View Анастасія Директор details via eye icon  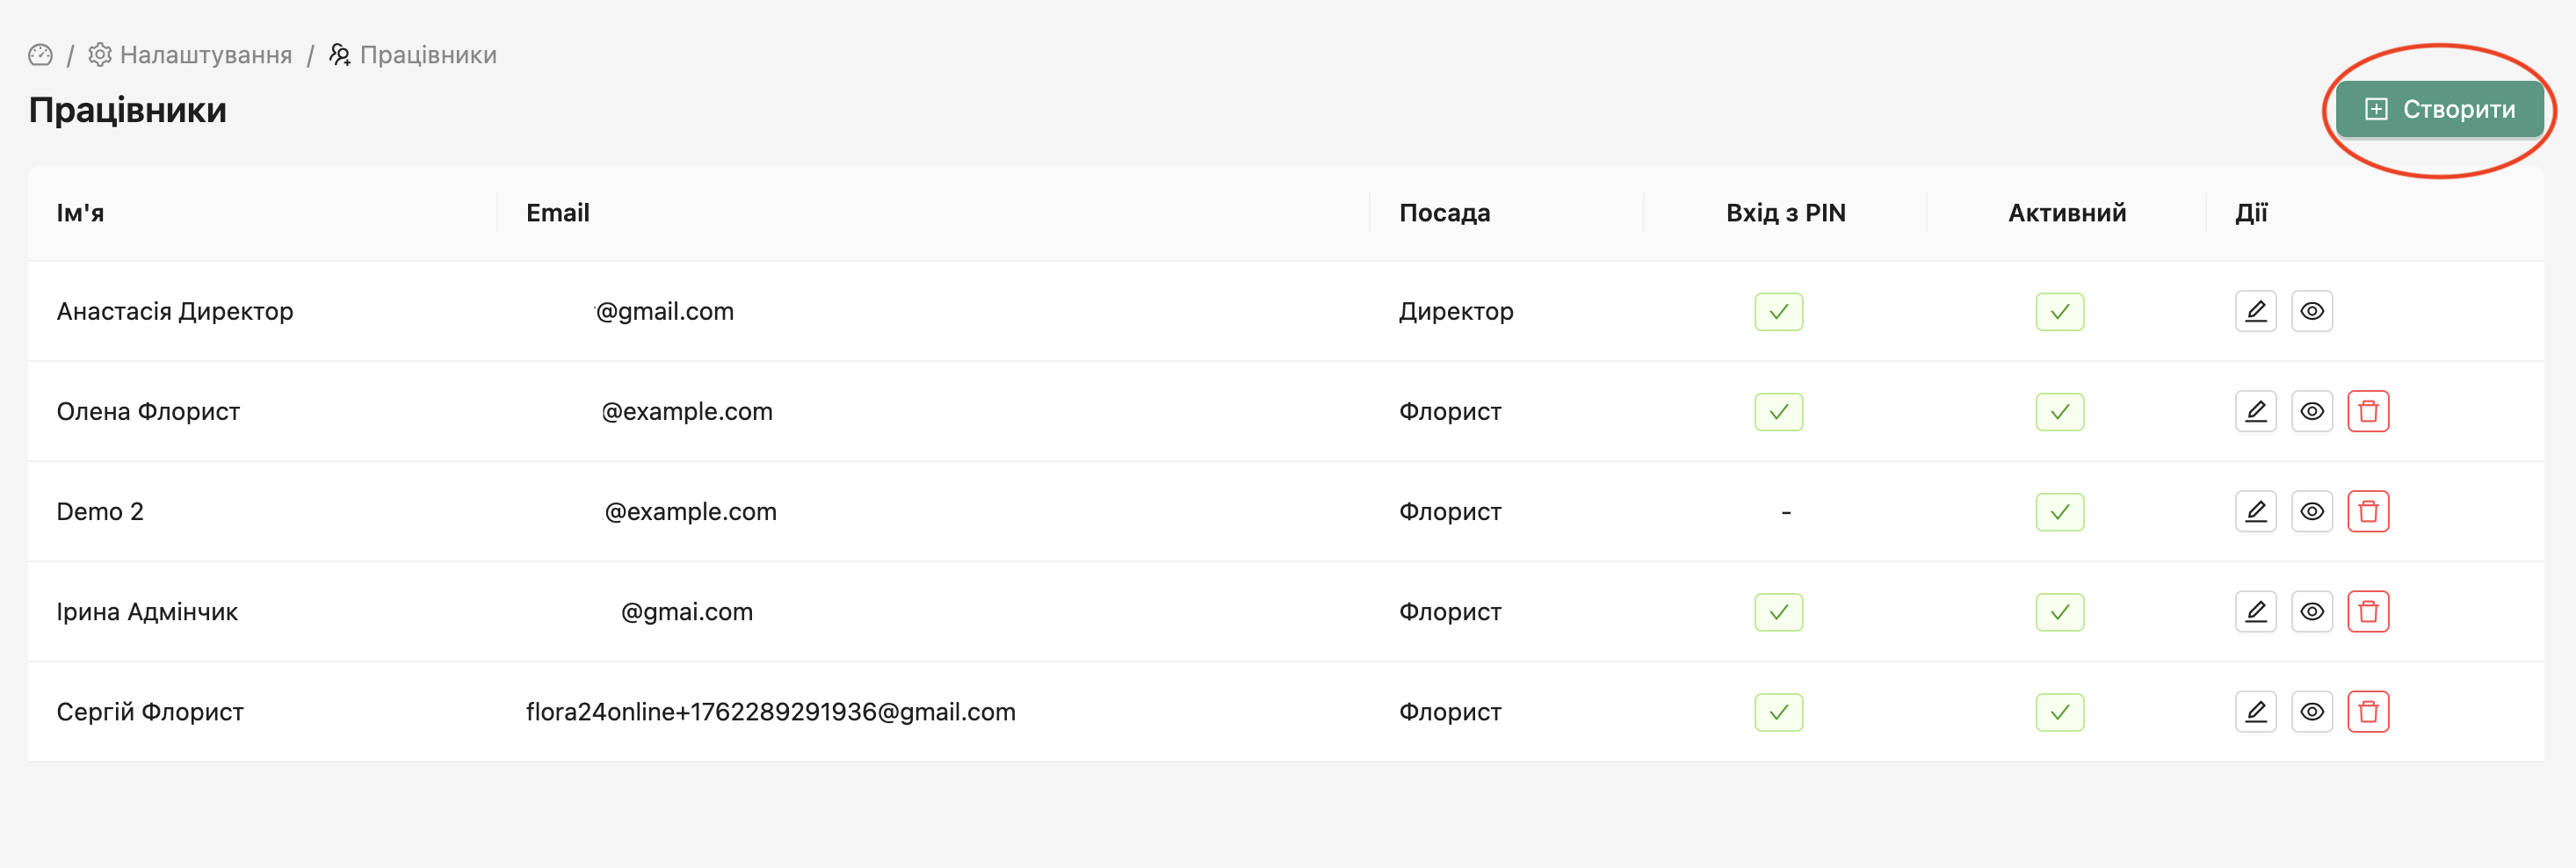[x=2311, y=311]
